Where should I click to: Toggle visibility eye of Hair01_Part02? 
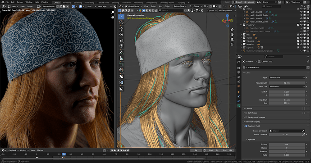coord(301,12)
